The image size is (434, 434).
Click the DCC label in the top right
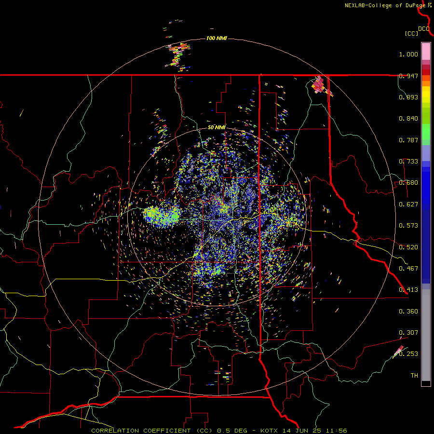[424, 29]
